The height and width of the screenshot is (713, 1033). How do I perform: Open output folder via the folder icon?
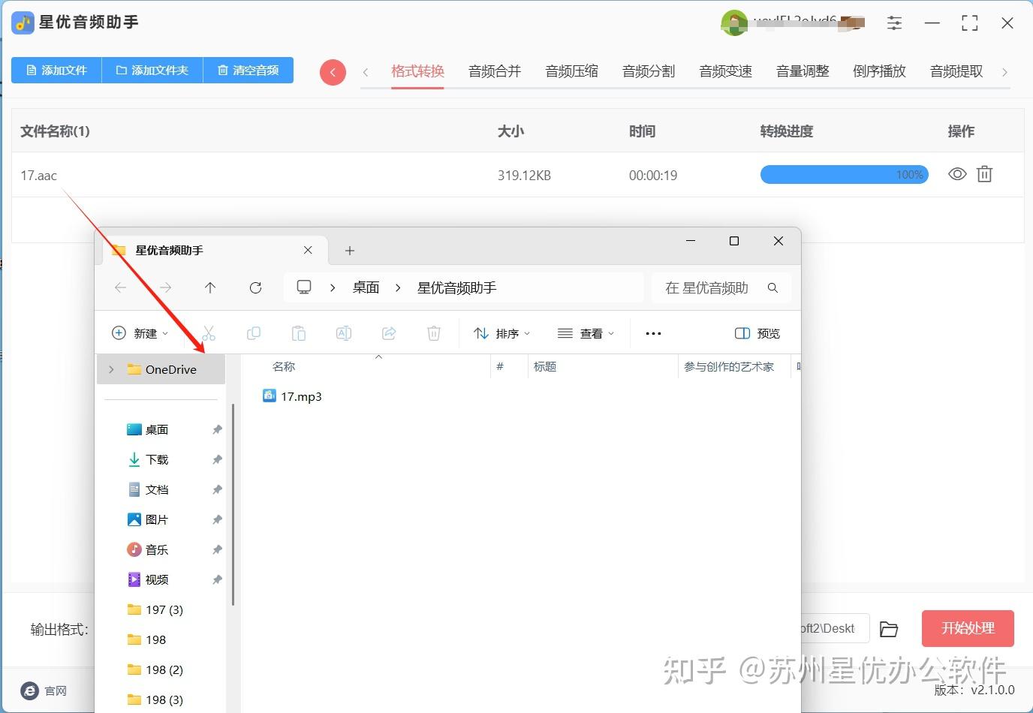889,629
